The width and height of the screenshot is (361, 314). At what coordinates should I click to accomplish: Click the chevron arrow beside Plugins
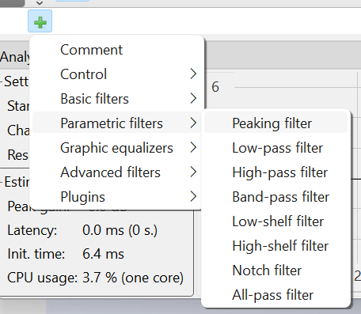click(x=193, y=196)
